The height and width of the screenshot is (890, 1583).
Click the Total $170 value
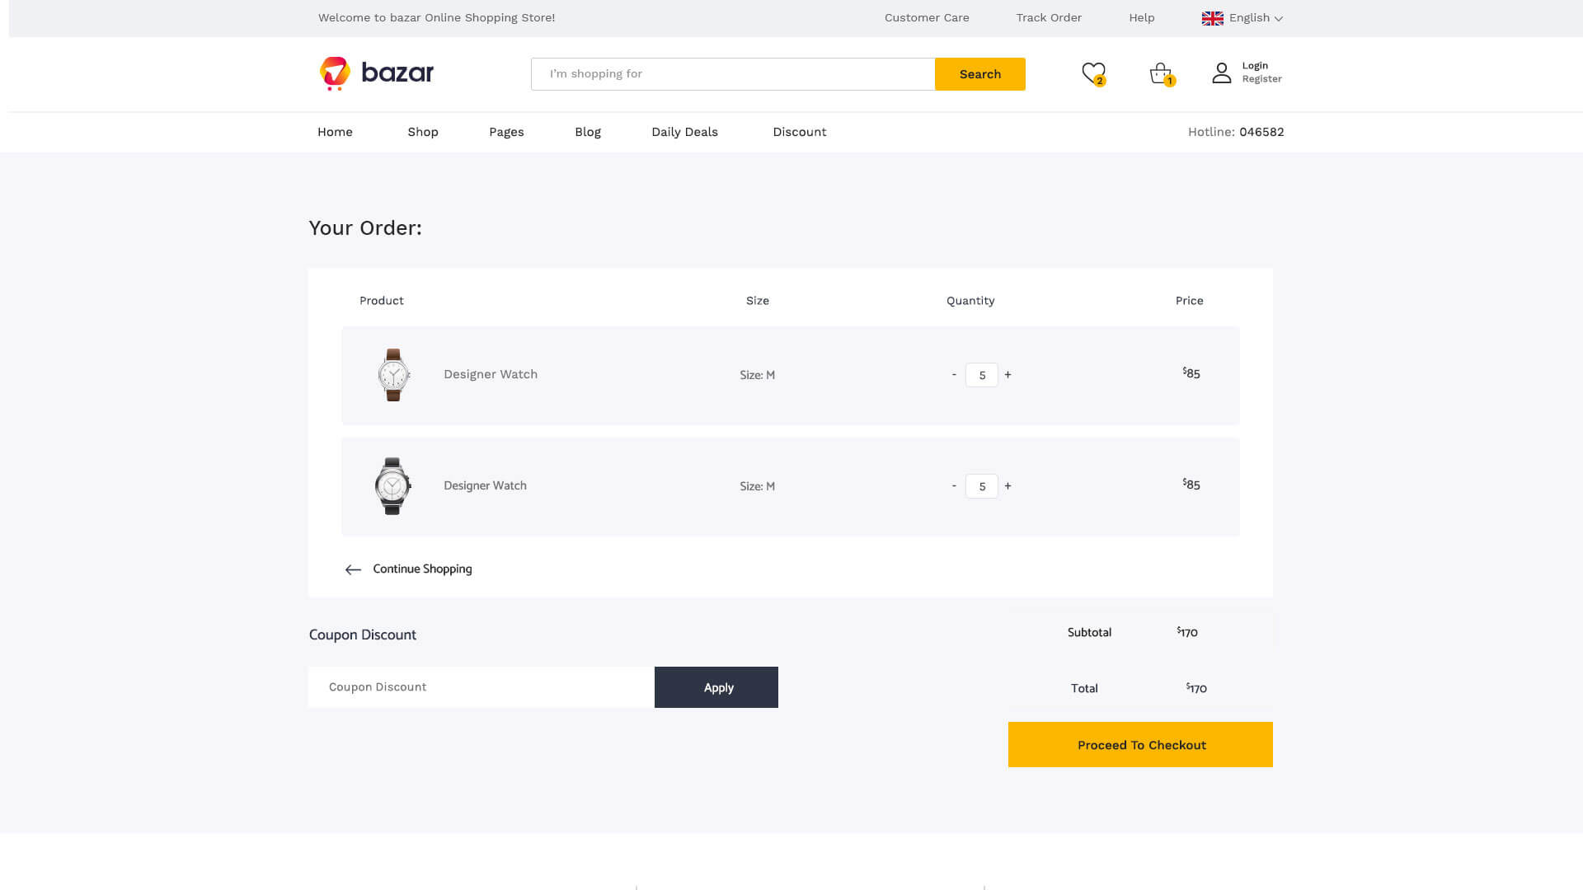tap(1196, 688)
